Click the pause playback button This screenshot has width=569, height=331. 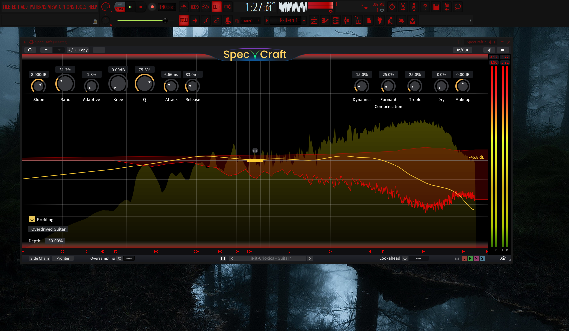(x=130, y=7)
